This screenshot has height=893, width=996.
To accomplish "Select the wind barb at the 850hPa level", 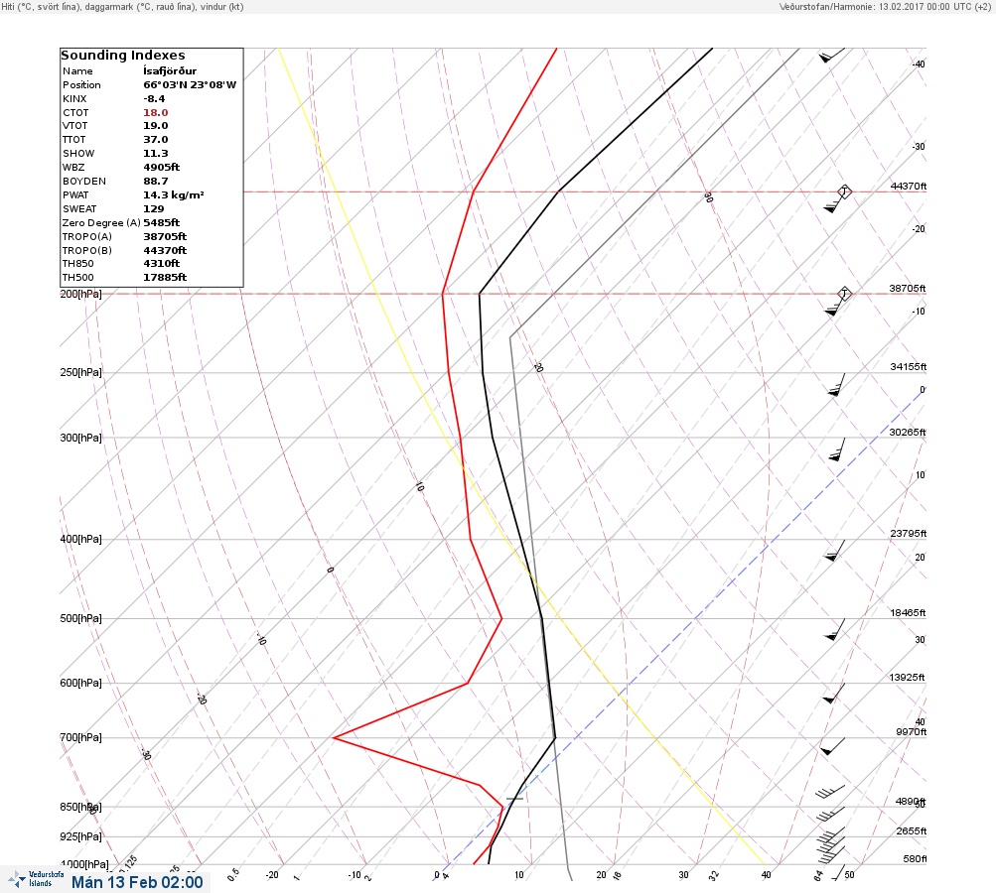I will click(x=831, y=814).
